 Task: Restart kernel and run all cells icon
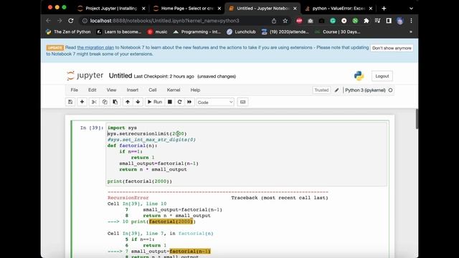pyautogui.click(x=189, y=102)
